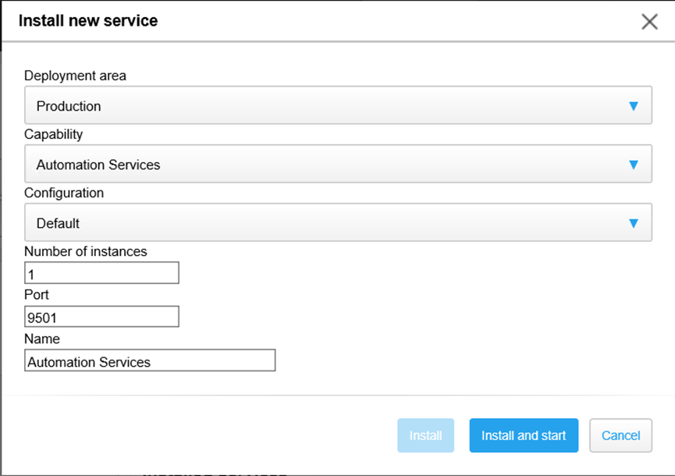The image size is (675, 476).
Task: Click the Install new service title
Action: (x=88, y=21)
